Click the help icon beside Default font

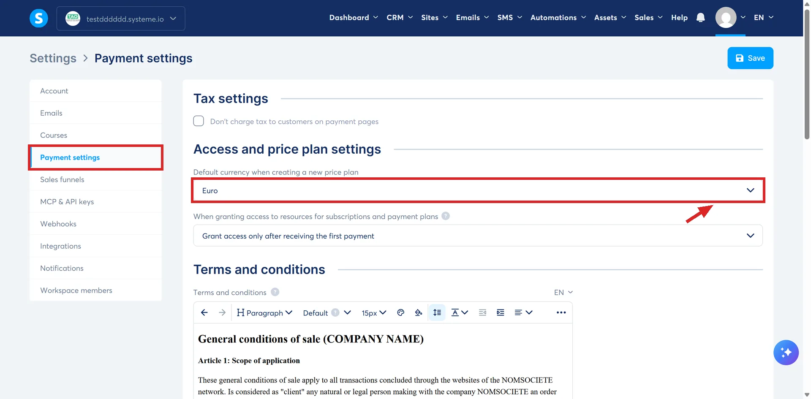335,312
